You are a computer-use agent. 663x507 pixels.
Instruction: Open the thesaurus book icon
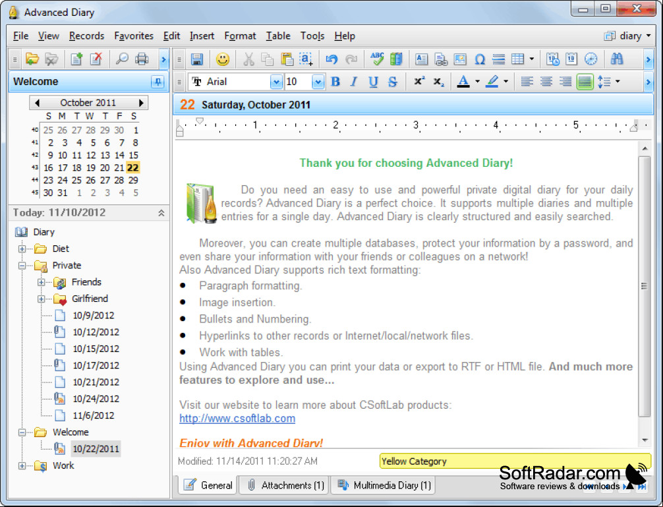396,59
